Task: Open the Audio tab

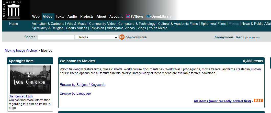Action: coord(72,17)
